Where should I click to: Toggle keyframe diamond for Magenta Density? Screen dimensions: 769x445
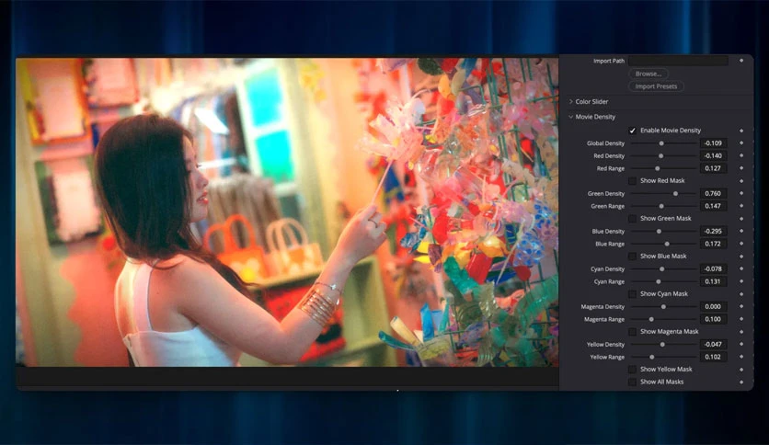[741, 306]
